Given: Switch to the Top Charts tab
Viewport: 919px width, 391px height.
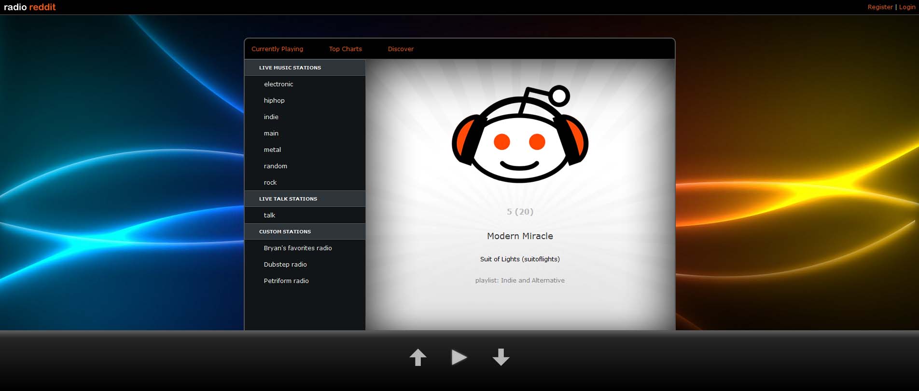Looking at the screenshot, I should click(x=345, y=49).
